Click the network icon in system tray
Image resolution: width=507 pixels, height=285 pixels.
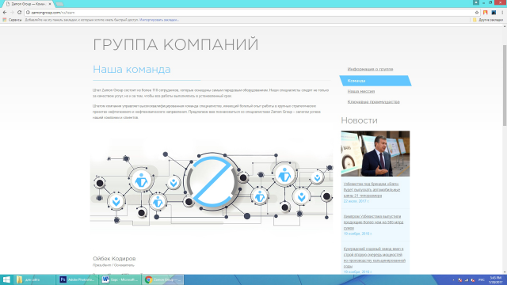pos(467,280)
